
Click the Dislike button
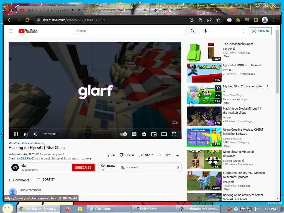[127, 155]
